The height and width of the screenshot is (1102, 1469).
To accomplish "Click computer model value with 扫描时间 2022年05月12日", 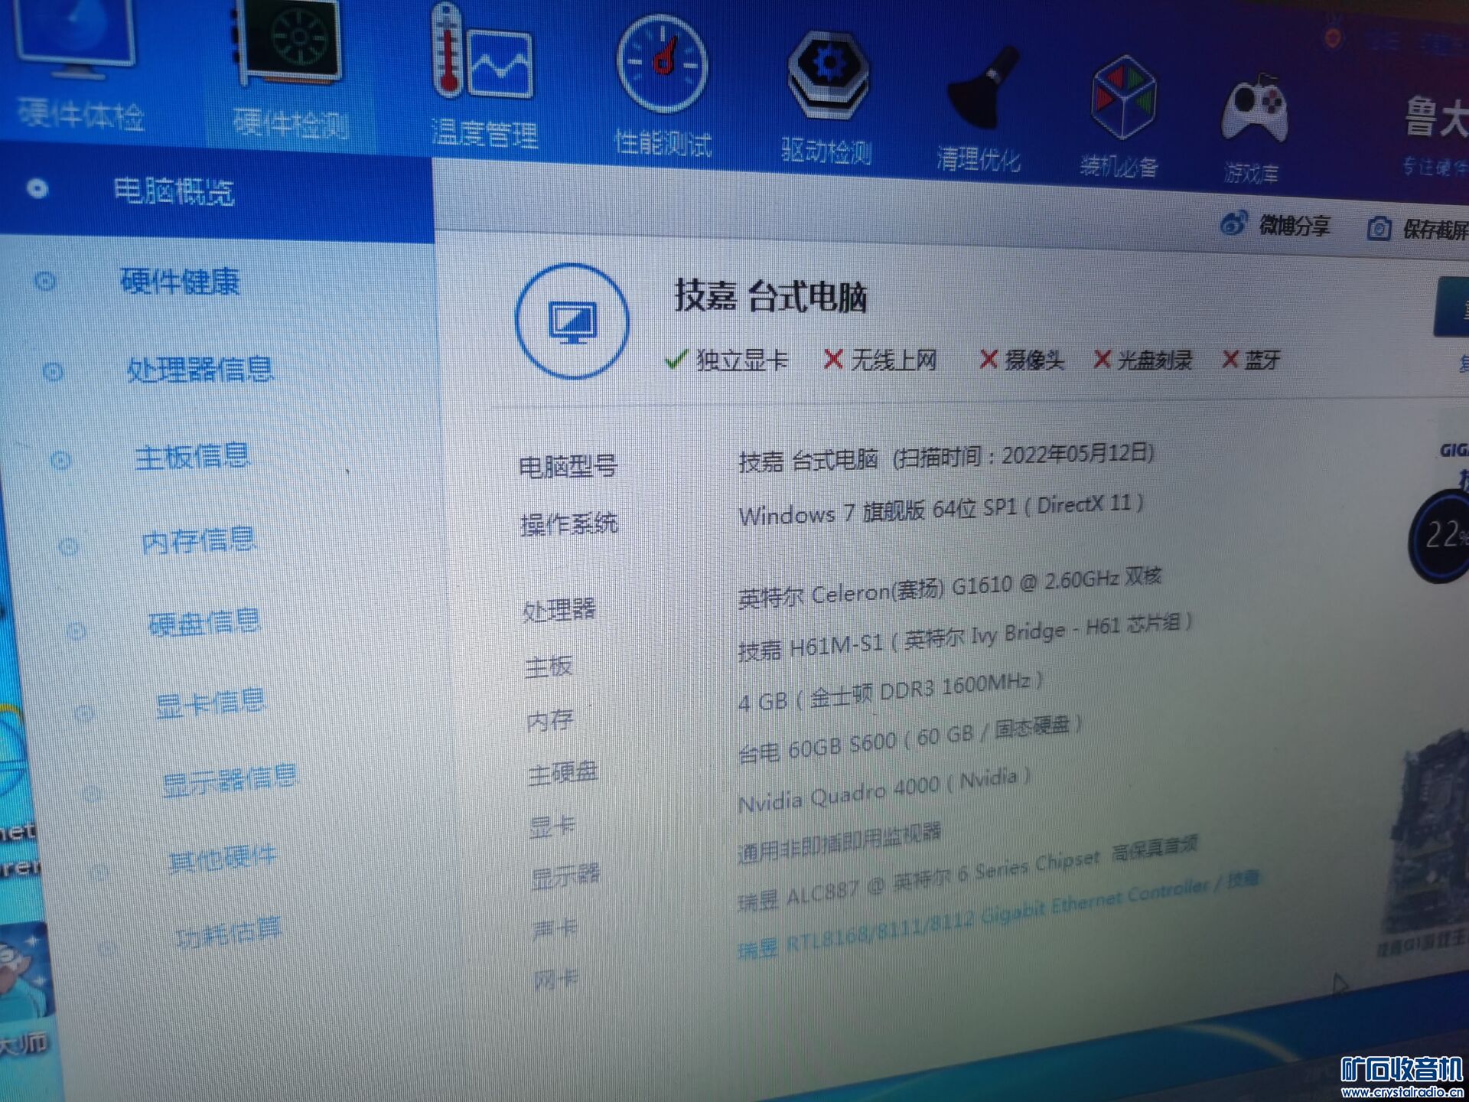I will coord(946,457).
